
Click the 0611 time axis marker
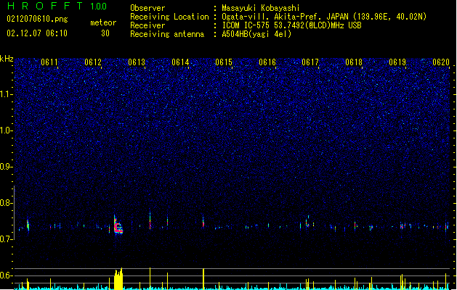[49, 62]
